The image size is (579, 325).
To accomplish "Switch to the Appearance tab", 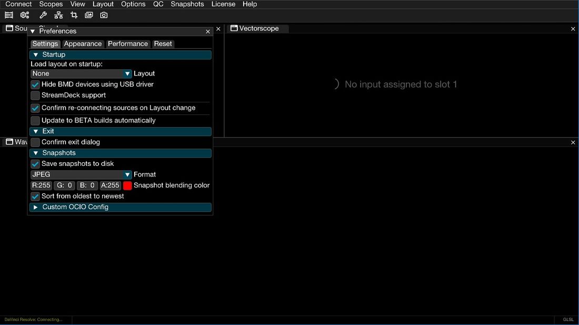I will point(83,44).
